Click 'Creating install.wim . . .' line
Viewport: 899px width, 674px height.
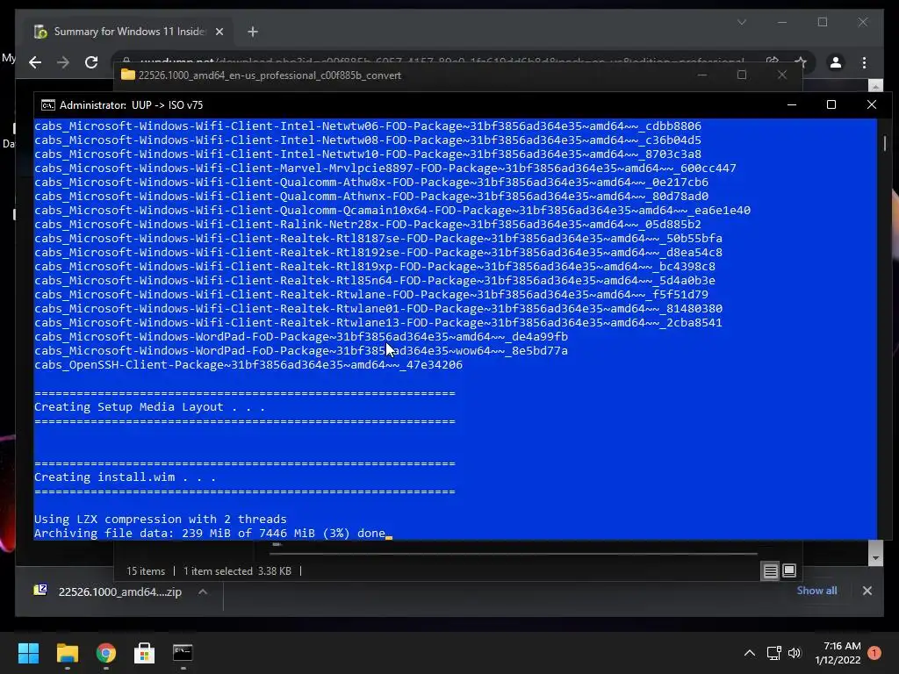point(125,477)
